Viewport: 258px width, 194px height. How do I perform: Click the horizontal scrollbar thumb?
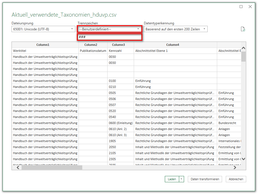[52, 168]
